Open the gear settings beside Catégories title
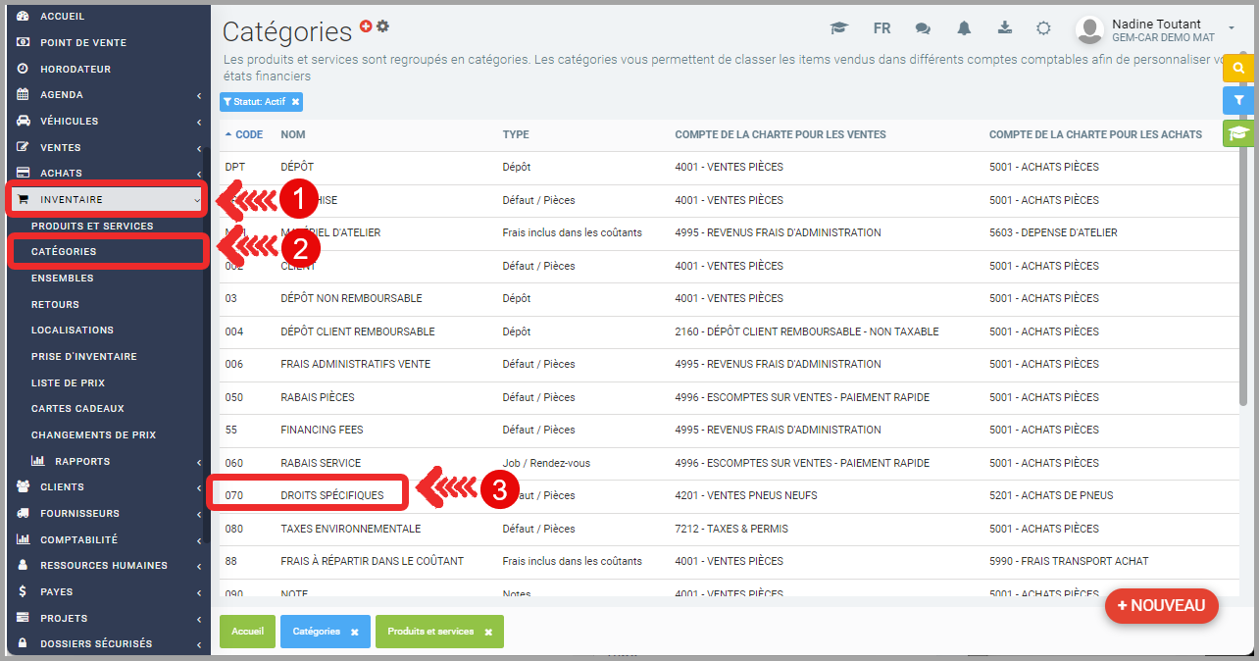 382,26
